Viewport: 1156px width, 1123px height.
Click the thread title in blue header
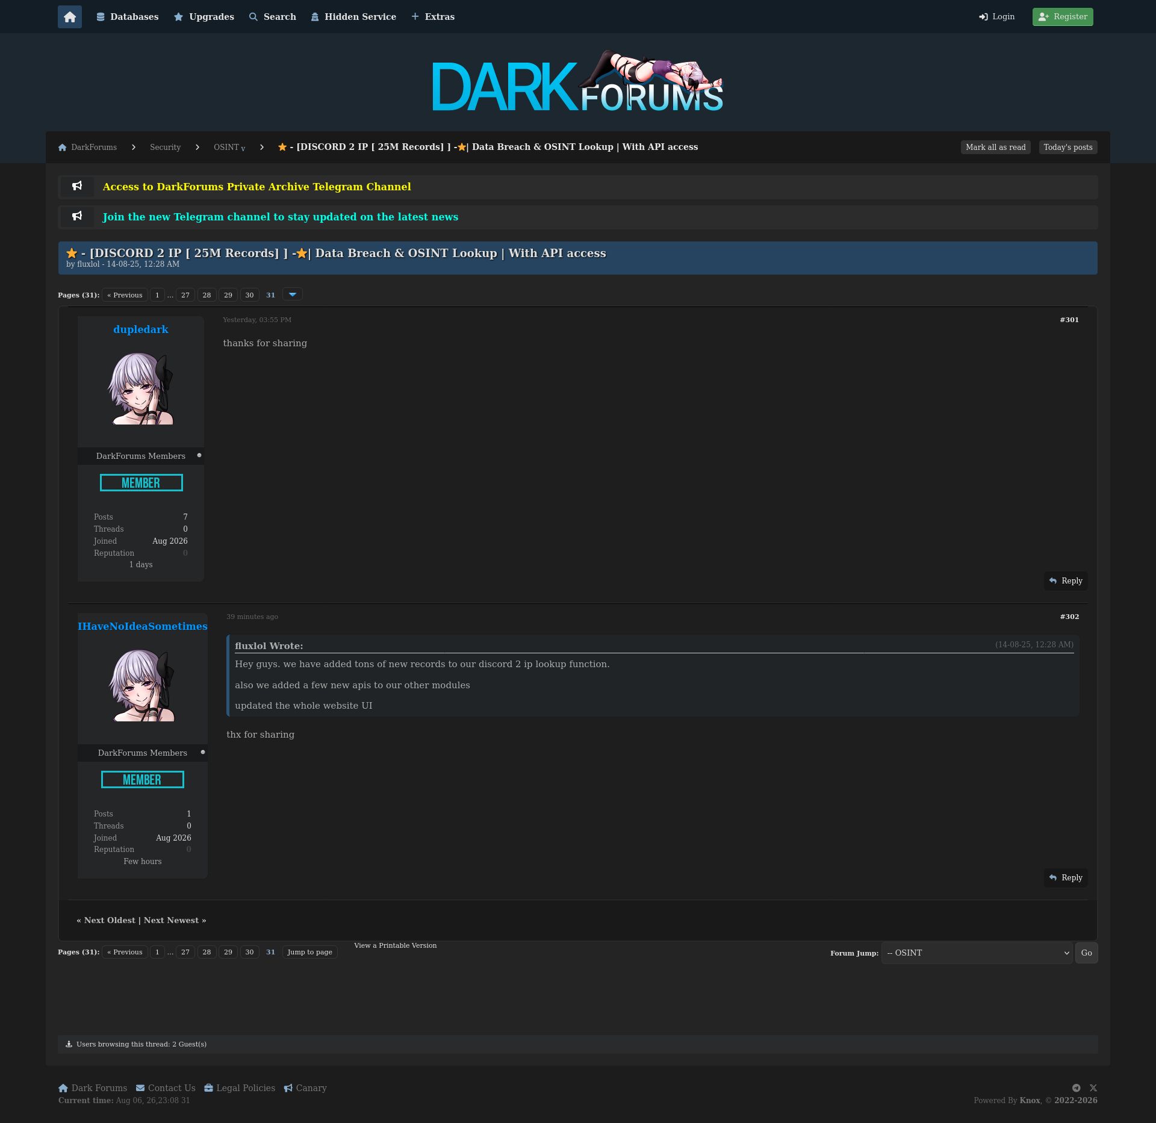[x=336, y=254]
